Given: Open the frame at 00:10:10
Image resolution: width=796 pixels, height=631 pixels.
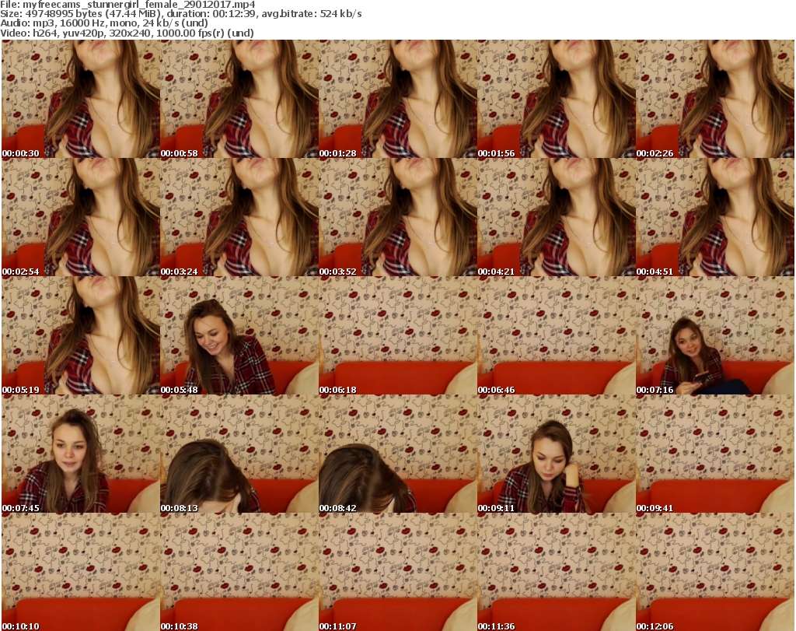Looking at the screenshot, I should tap(81, 572).
